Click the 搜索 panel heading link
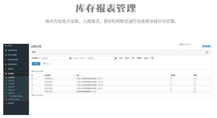 pyautogui.click(x=34, y=52)
